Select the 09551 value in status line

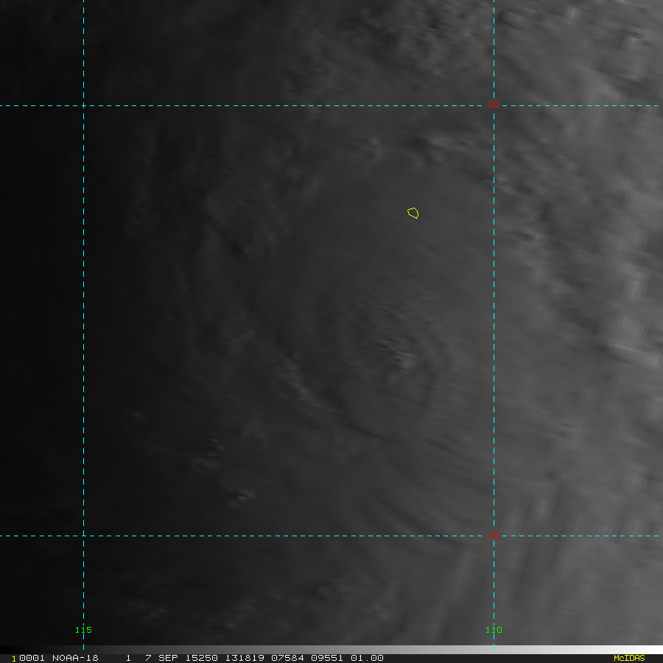pos(327,658)
